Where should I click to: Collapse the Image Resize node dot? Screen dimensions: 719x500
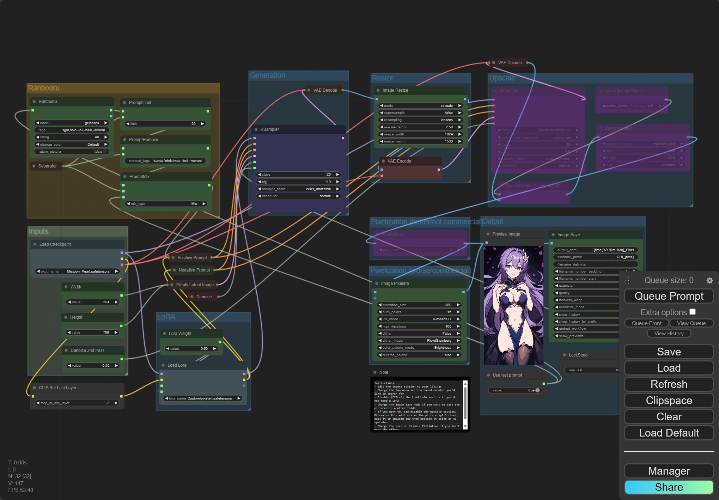tap(378, 90)
